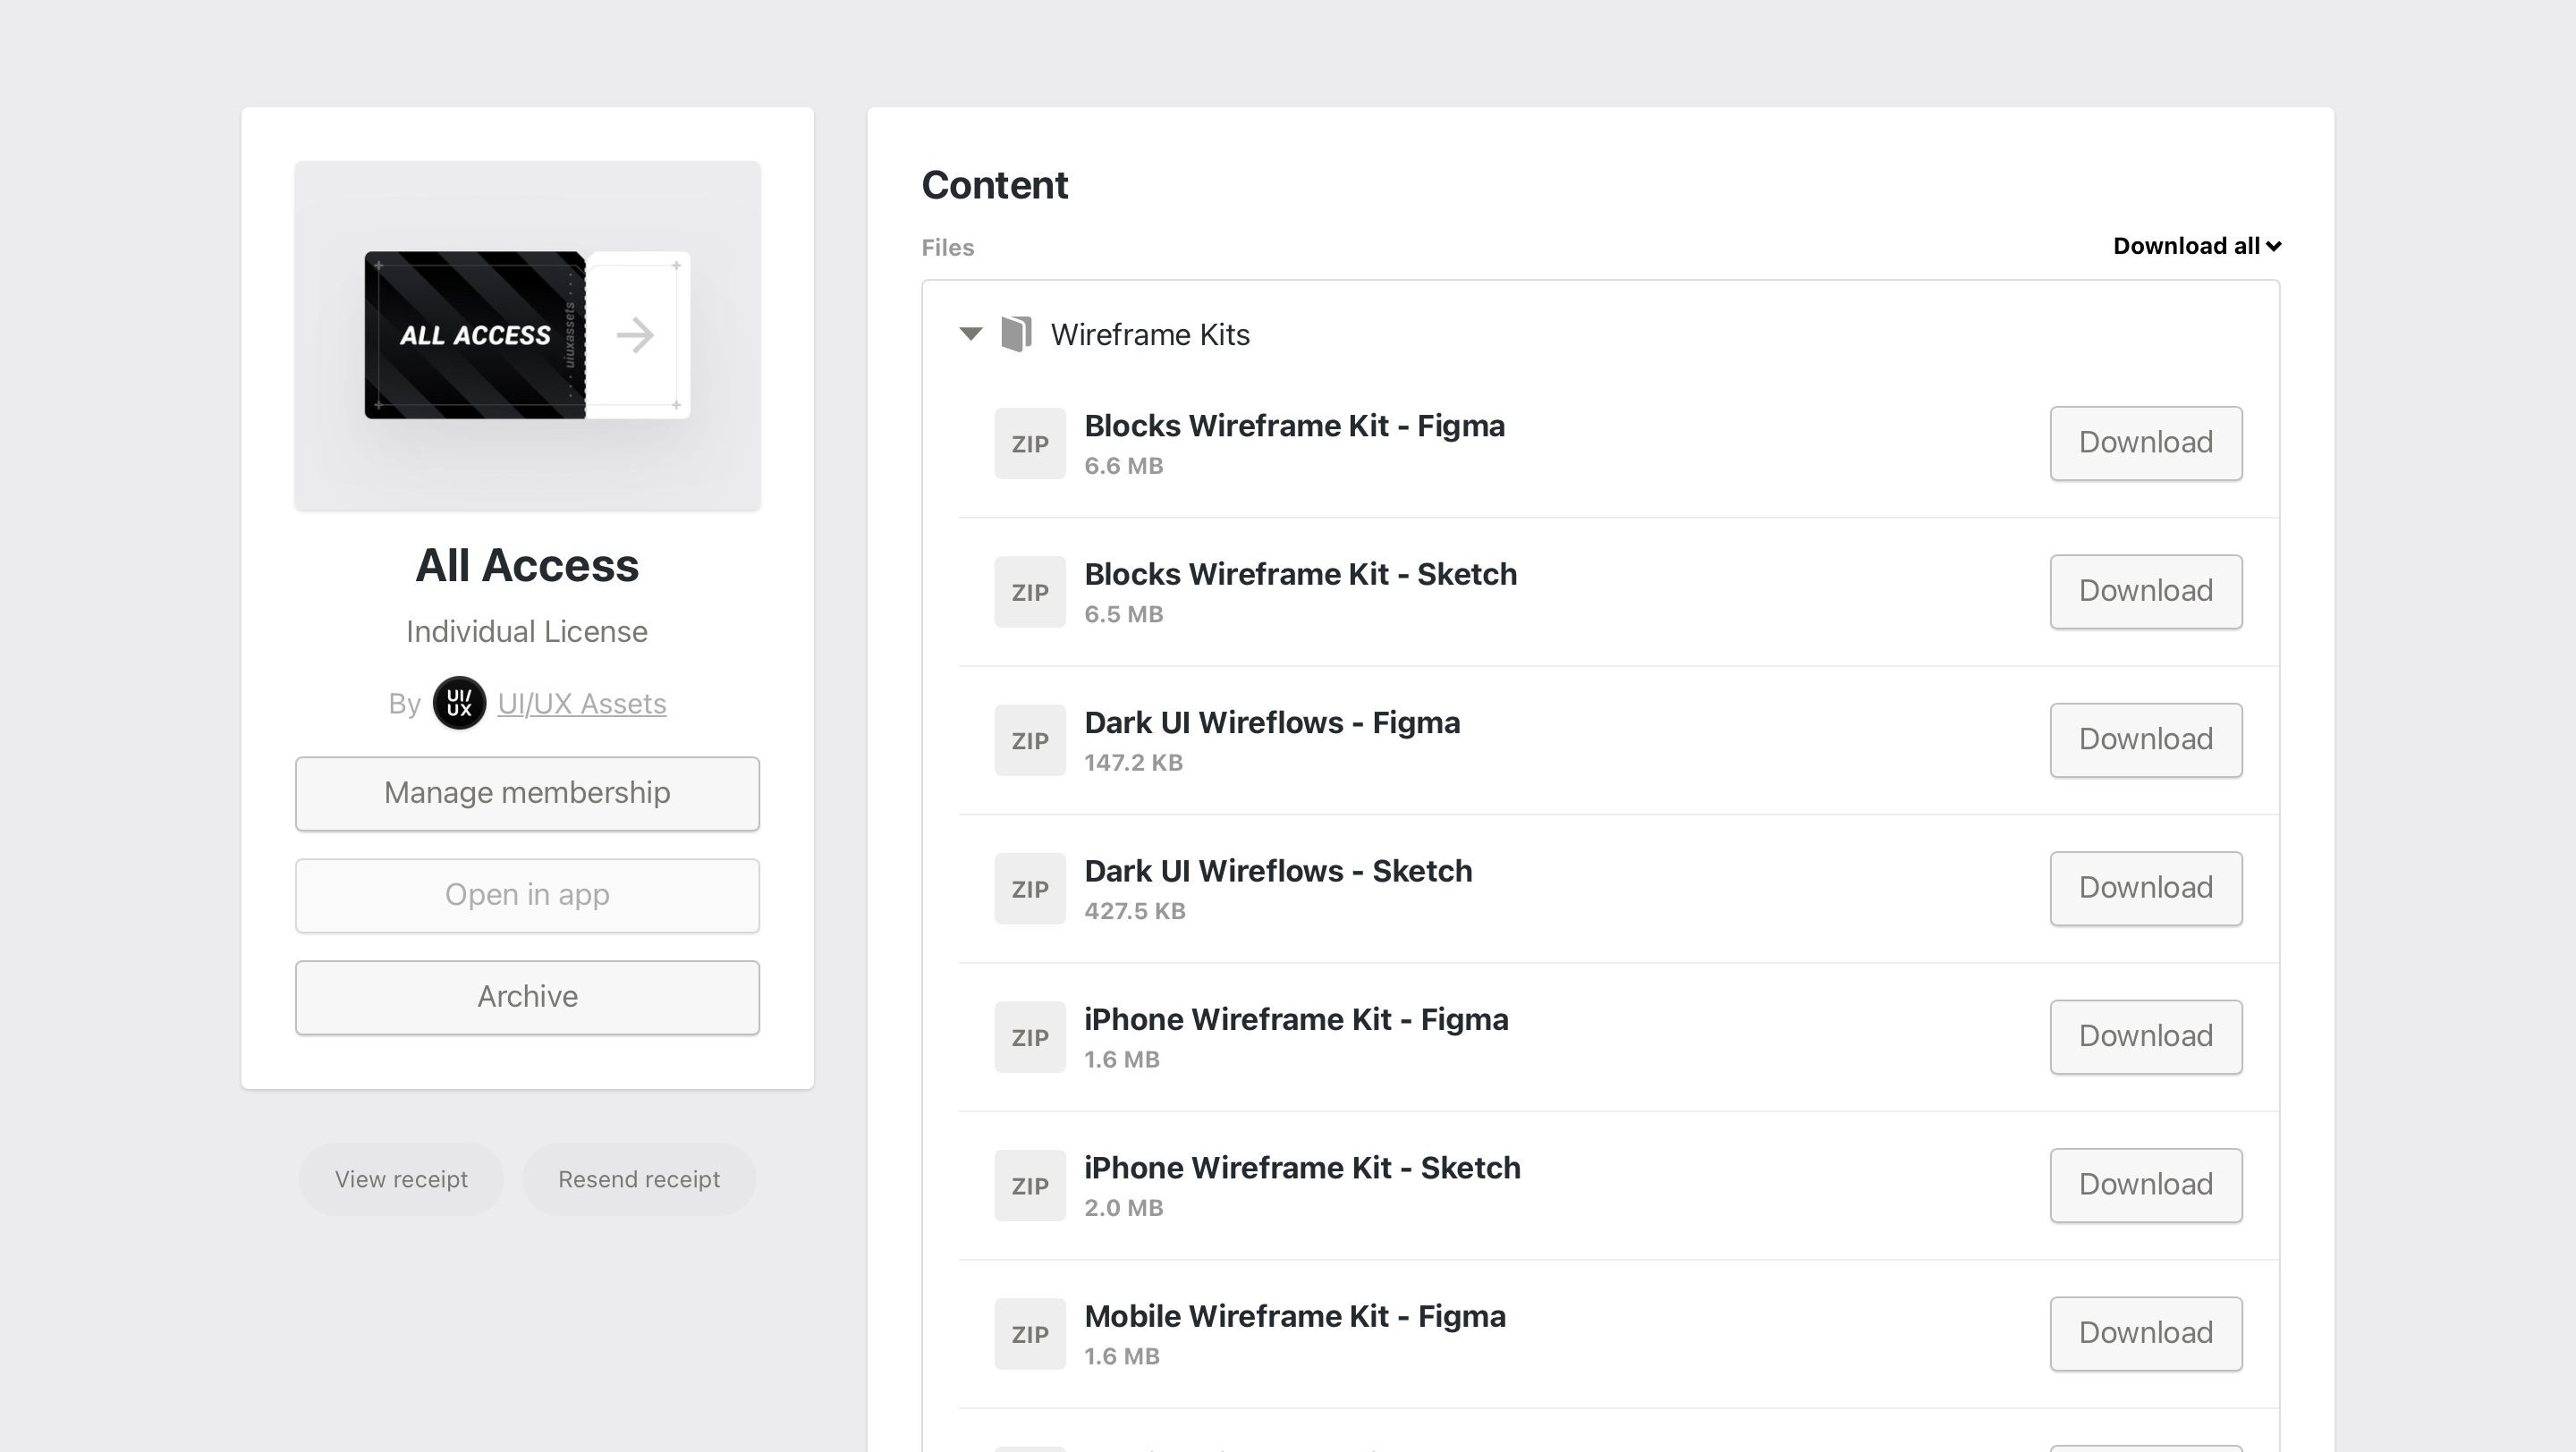
Task: Archive this product
Action: pyautogui.click(x=527, y=995)
